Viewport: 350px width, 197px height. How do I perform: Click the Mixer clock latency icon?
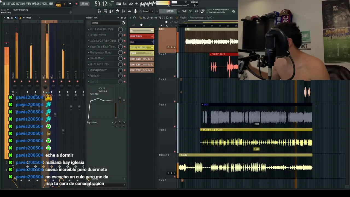pyautogui.click(x=123, y=23)
